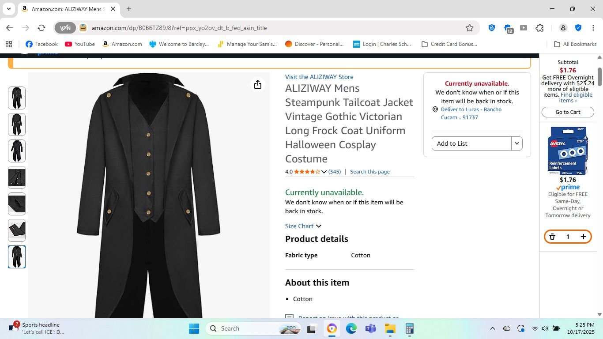Open Microsoft Teams from the taskbar
The height and width of the screenshot is (339, 603).
pos(370,328)
